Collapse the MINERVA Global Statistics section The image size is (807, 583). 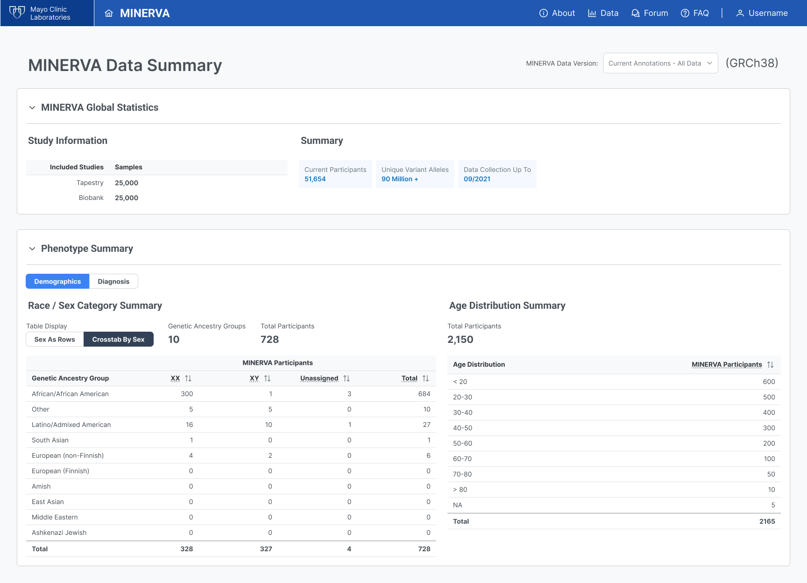pos(32,107)
